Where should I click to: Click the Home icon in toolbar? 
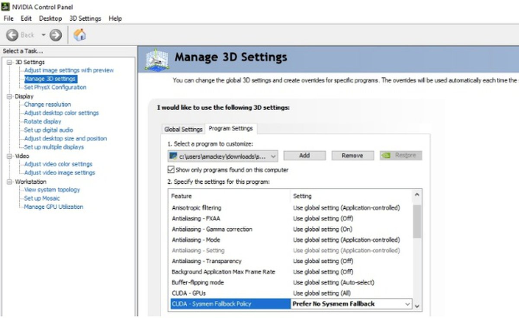(x=80, y=35)
